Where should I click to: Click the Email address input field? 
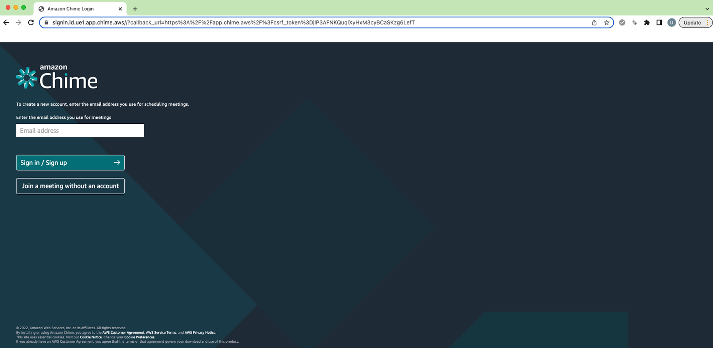point(80,130)
